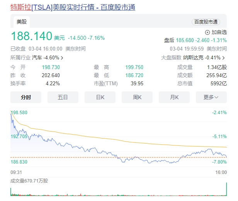Viewport: 238px width, 201px height.
Task: Click the tall closing volume bar
Action: click(x=226, y=189)
